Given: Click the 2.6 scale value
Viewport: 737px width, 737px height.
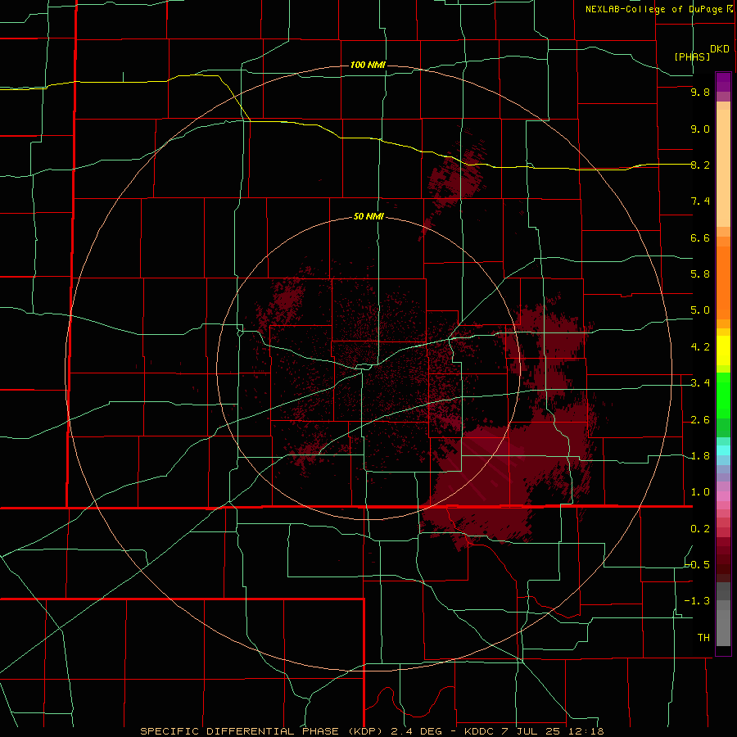Looking at the screenshot, I should 700,420.
